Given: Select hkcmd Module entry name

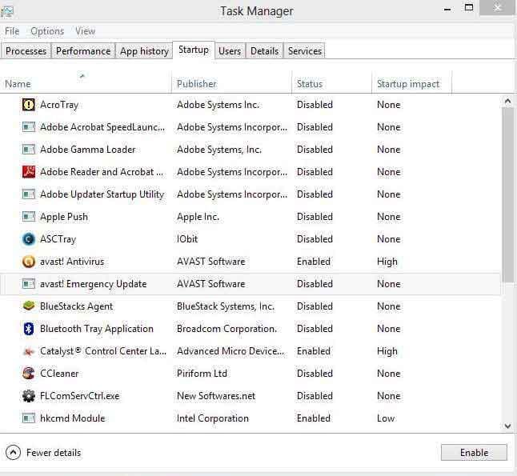Looking at the screenshot, I should tap(73, 418).
